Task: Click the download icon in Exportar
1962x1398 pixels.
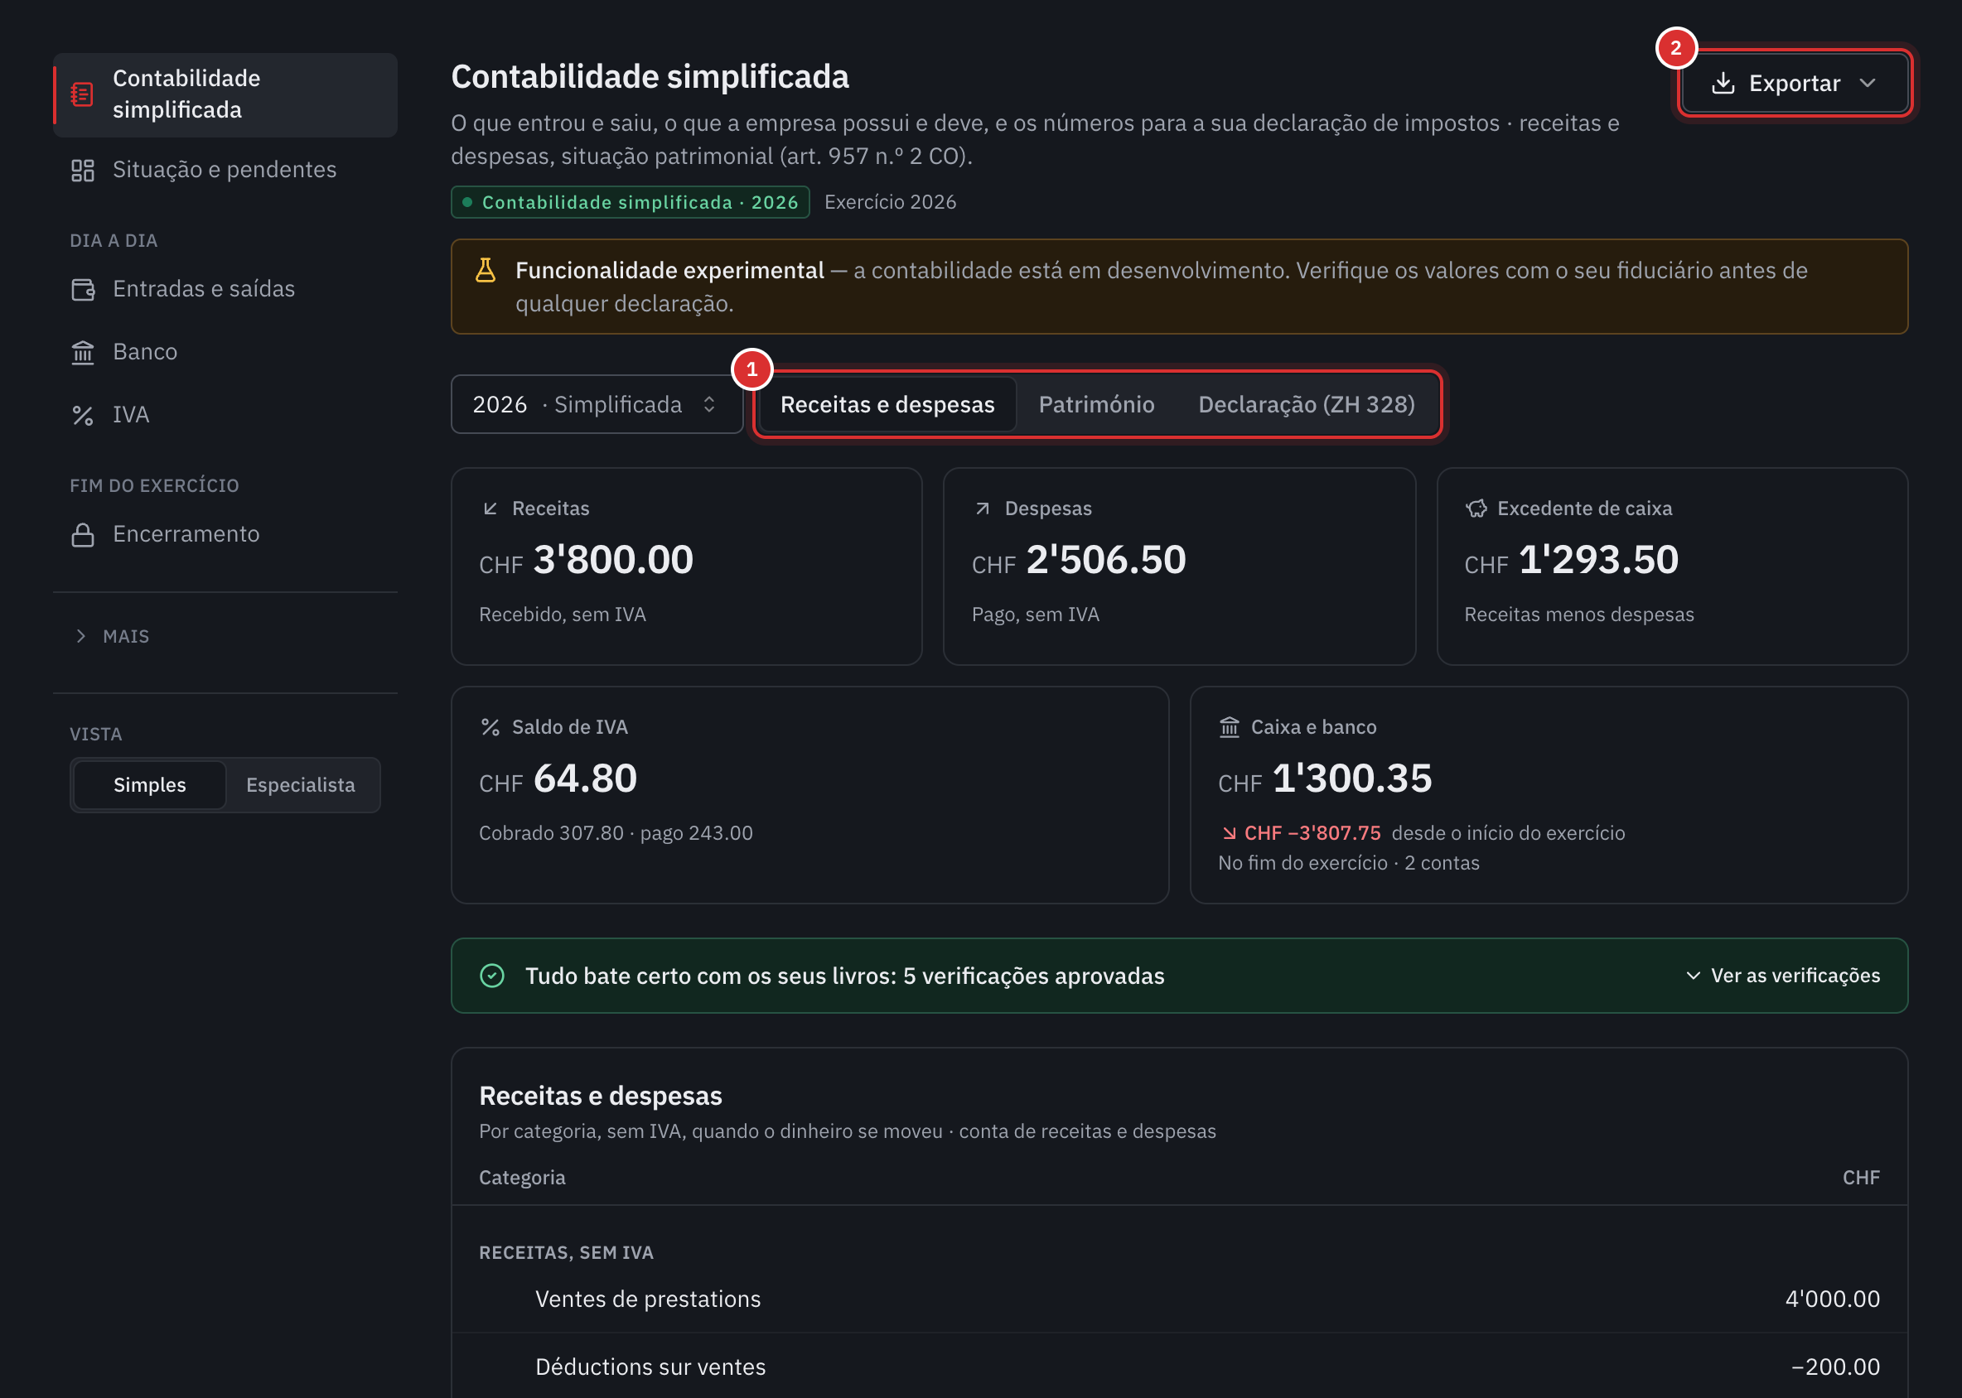Action: point(1723,84)
